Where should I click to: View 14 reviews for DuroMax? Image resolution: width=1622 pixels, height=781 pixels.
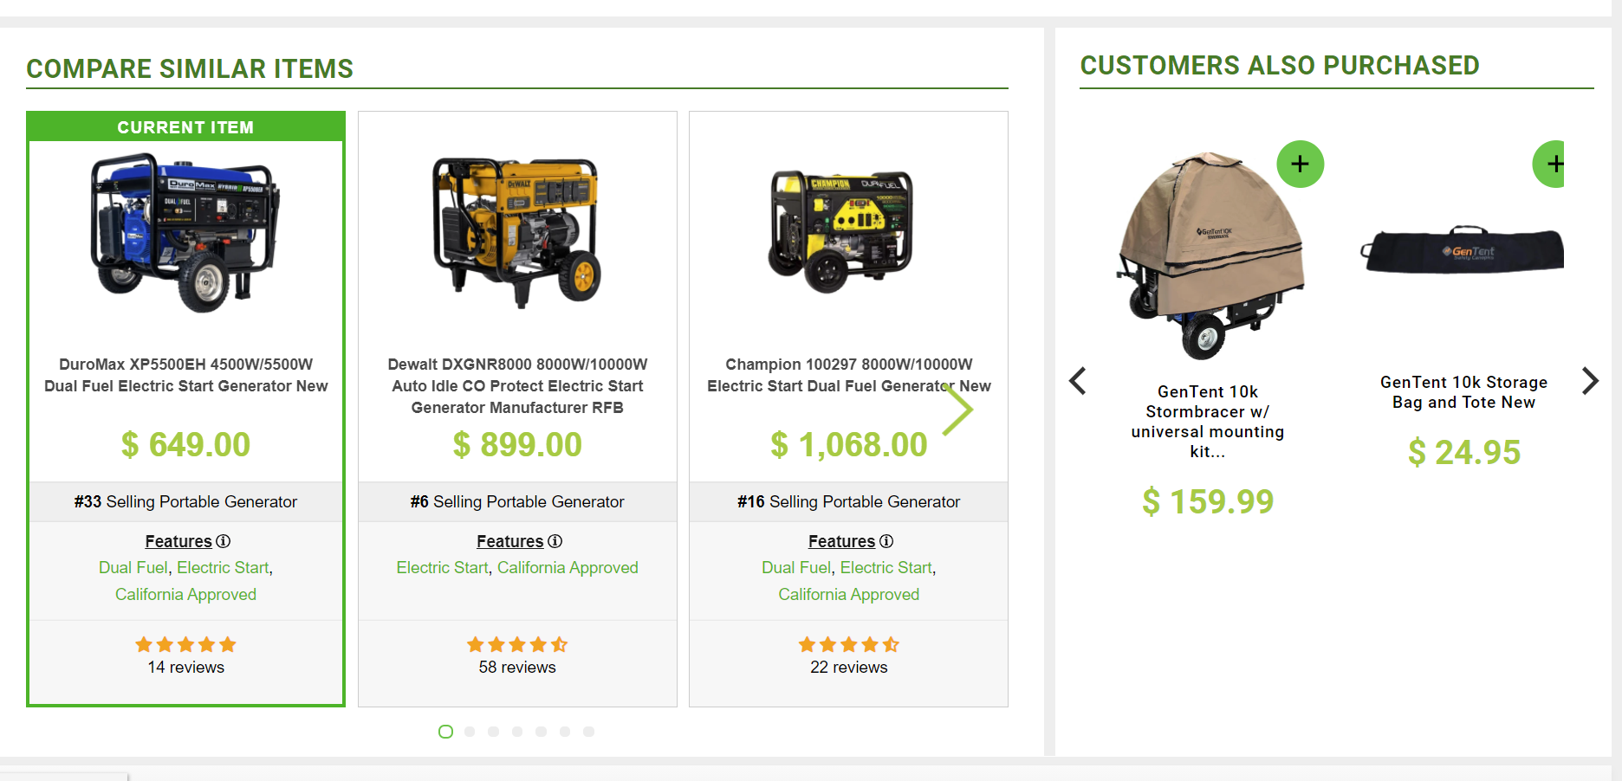tap(185, 668)
